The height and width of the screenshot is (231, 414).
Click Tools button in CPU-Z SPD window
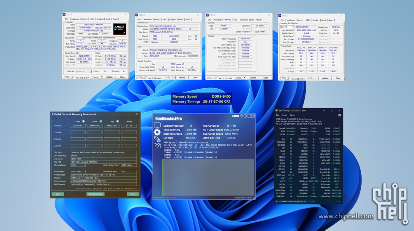click(x=310, y=79)
